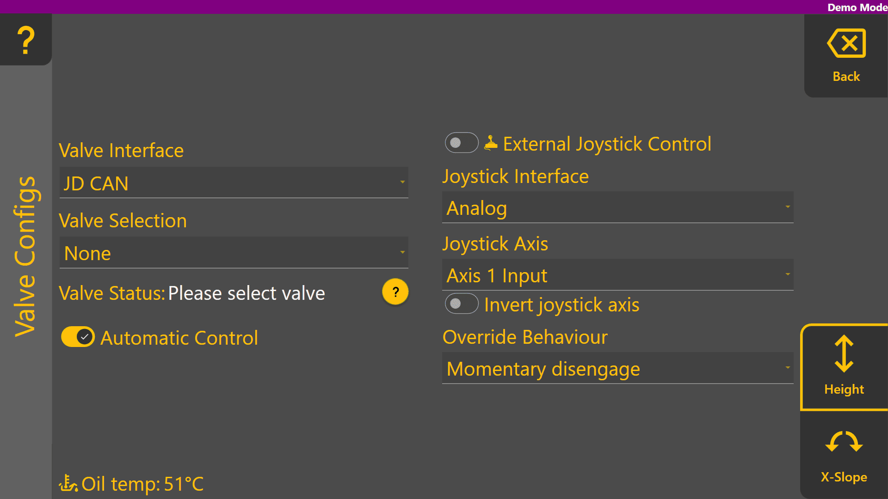Click the Height up-down arrow icon
Screen dimensions: 888x499
pyautogui.click(x=844, y=354)
